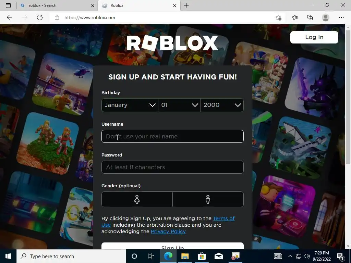Open the Windows Start menu
Image resolution: width=351 pixels, height=263 pixels.
click(x=8, y=256)
